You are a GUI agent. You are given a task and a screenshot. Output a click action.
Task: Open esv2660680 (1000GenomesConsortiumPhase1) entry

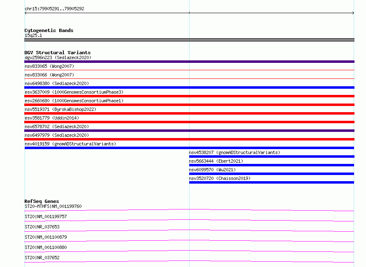click(74, 101)
